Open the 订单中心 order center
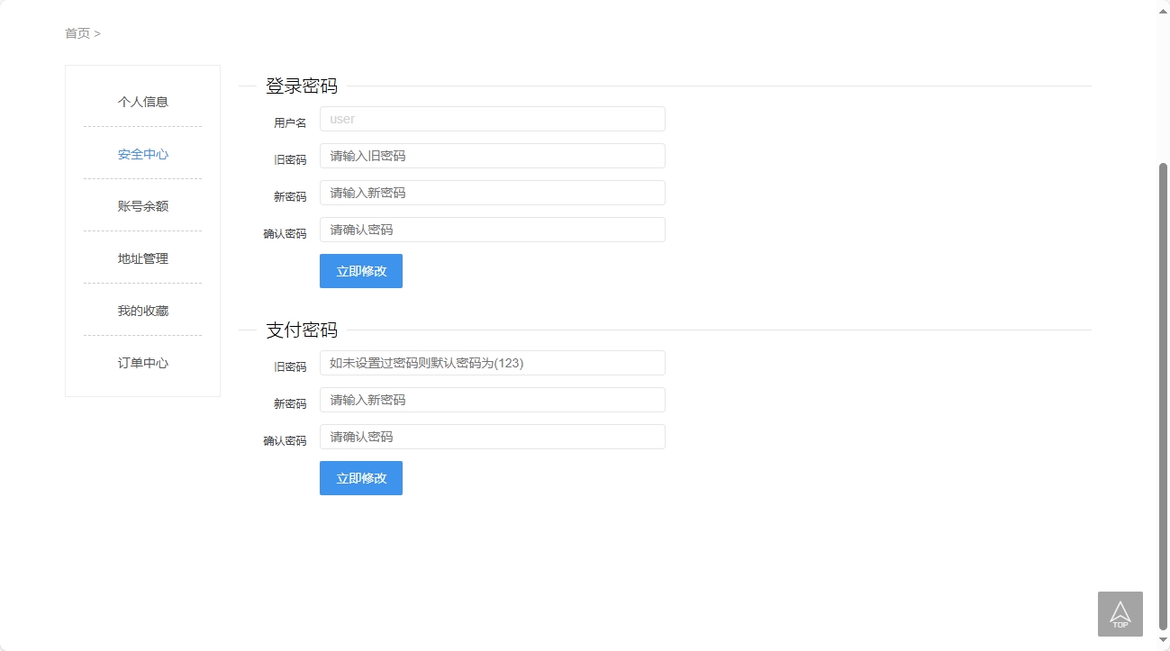The width and height of the screenshot is (1170, 651). [142, 363]
